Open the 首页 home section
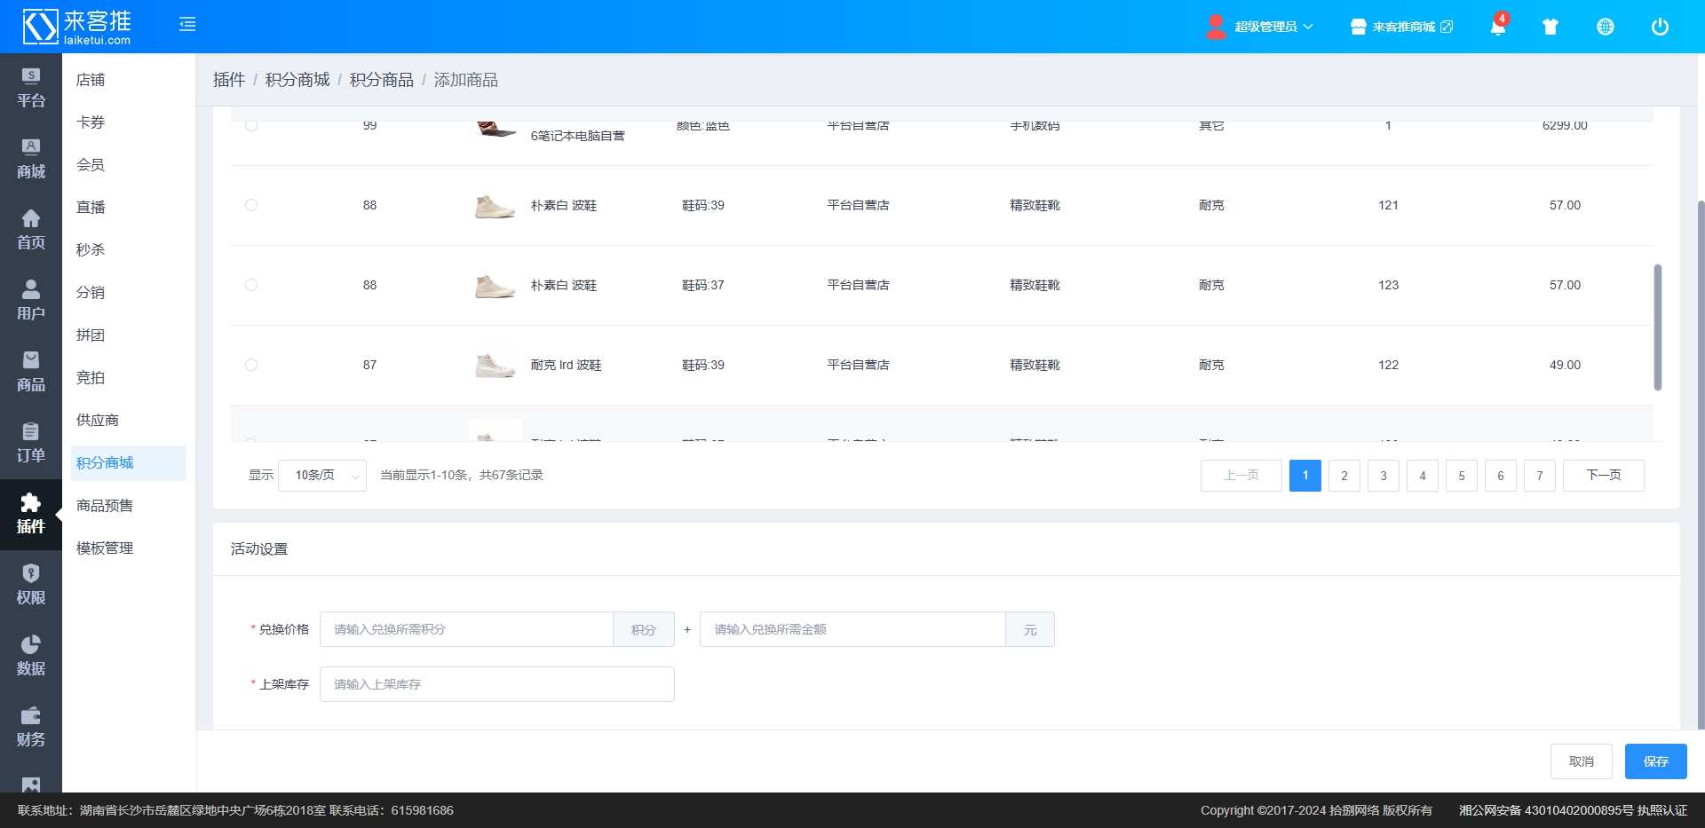The image size is (1705, 828). (31, 230)
